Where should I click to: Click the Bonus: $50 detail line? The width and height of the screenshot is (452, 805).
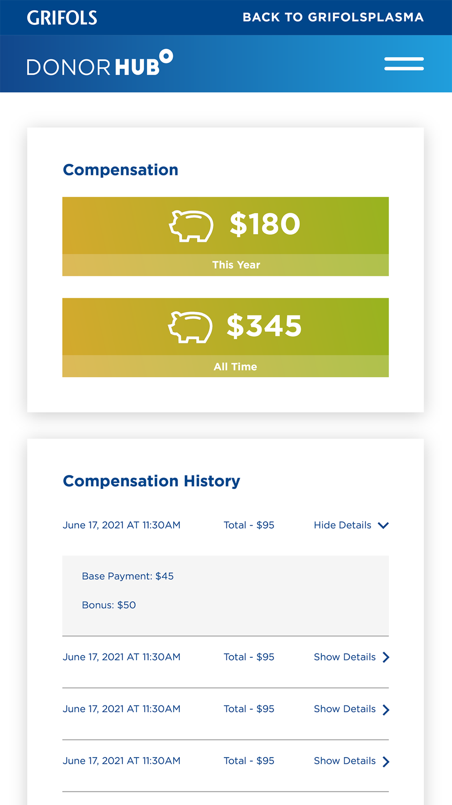108,605
